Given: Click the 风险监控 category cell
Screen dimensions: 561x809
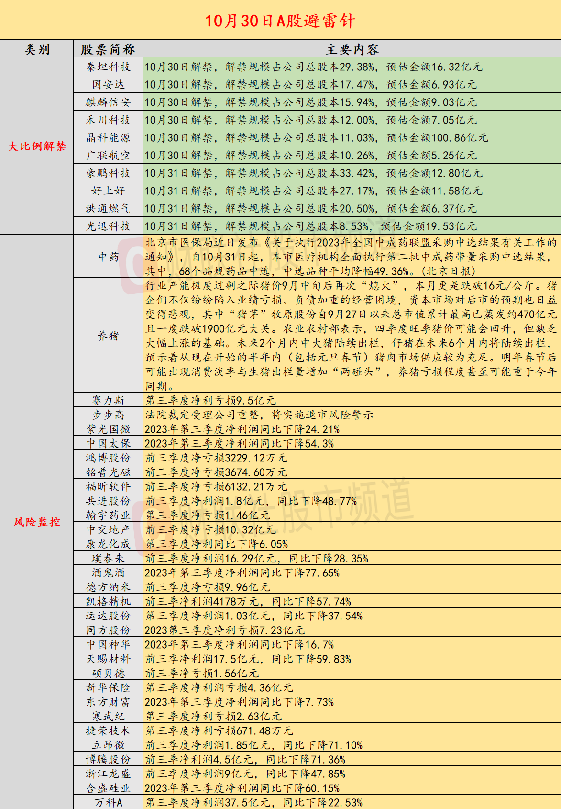Looking at the screenshot, I should point(37,522).
